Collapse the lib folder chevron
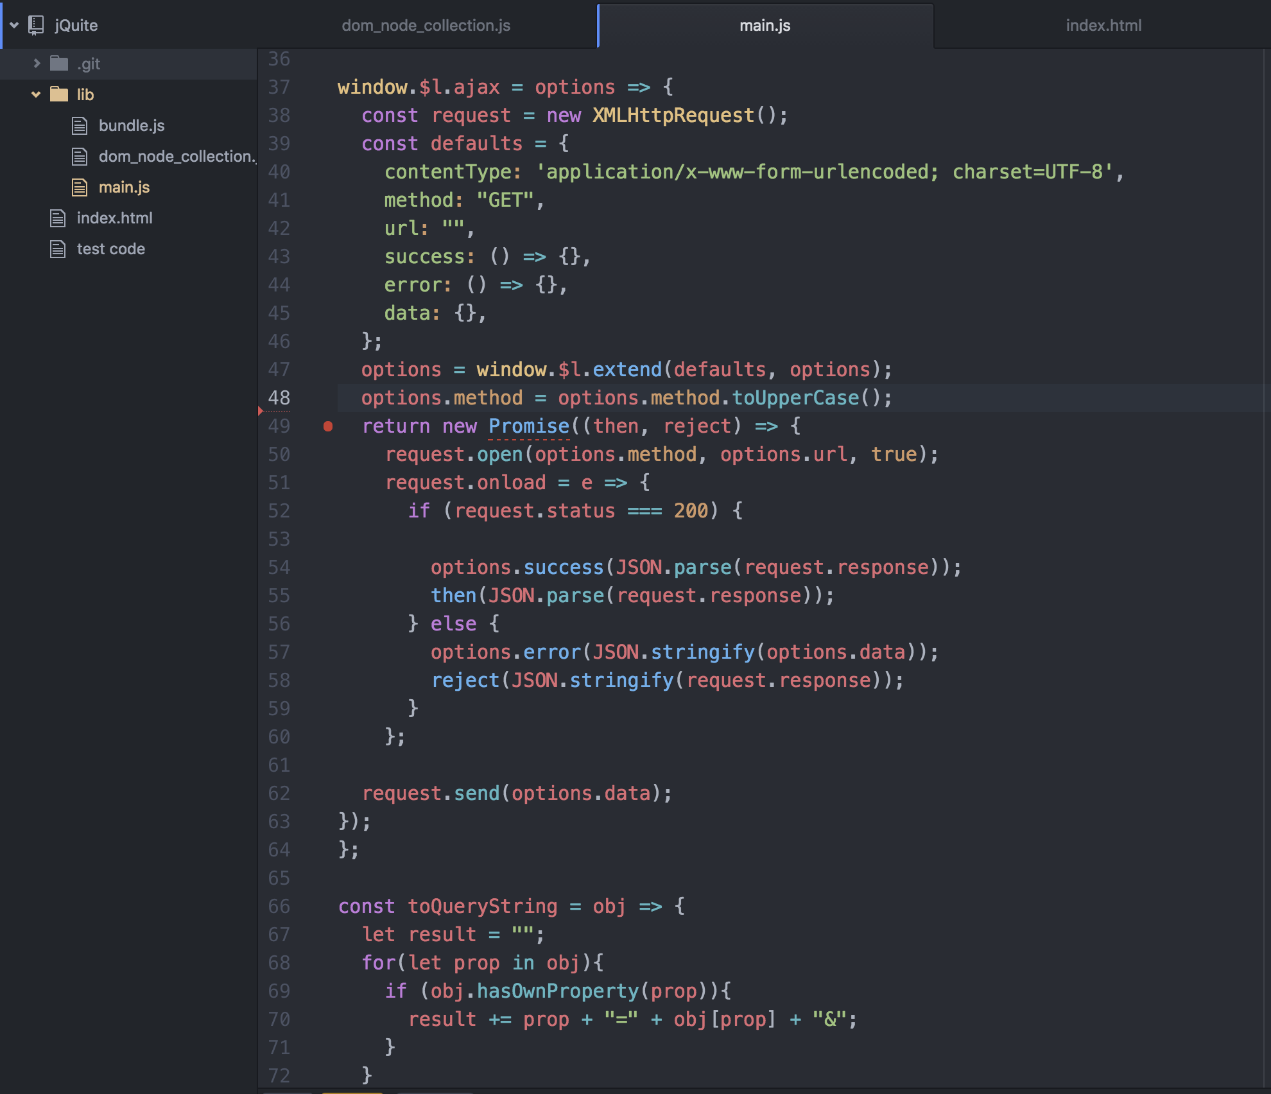1271x1094 pixels. coord(36,94)
